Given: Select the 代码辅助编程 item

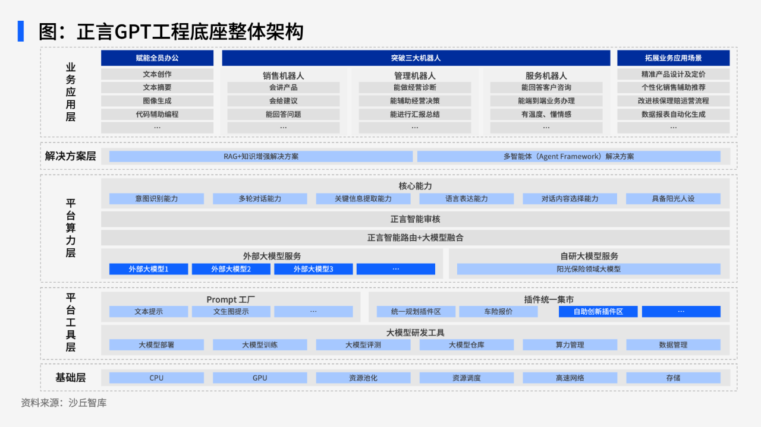Looking at the screenshot, I should (157, 114).
